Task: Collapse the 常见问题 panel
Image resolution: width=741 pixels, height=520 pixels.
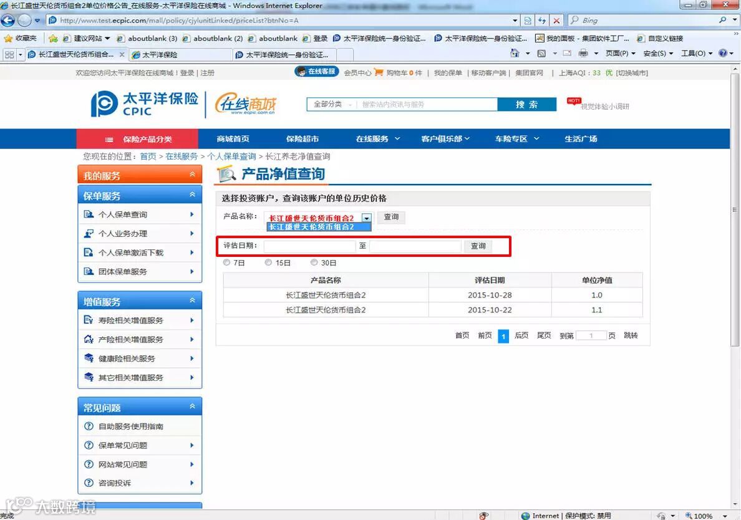Action: [x=192, y=406]
